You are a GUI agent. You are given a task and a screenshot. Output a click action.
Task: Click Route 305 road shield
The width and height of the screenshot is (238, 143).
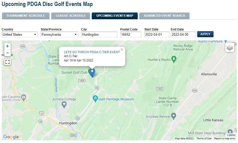[22, 46]
